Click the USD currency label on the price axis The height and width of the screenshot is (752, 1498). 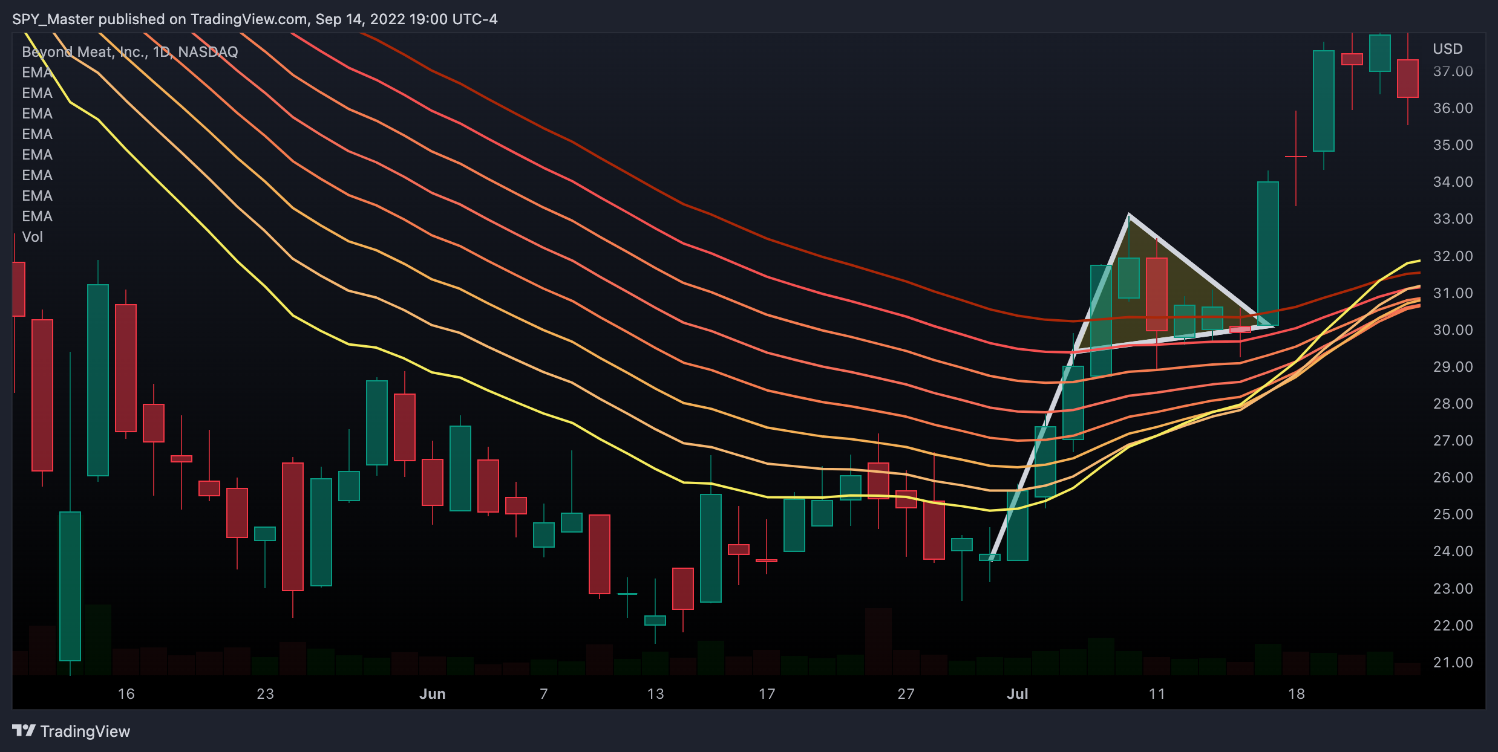tap(1448, 49)
